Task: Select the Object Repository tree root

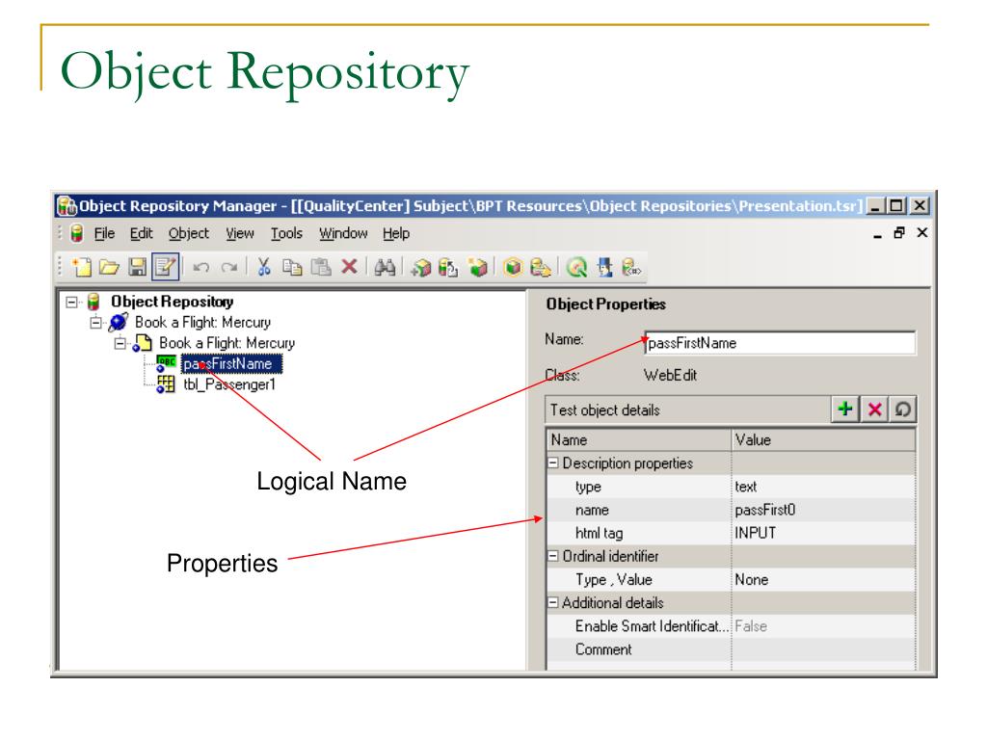Action: click(x=172, y=302)
